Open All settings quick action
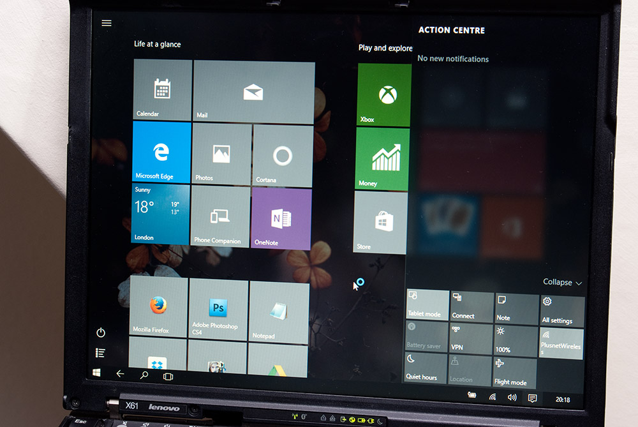 coord(562,311)
